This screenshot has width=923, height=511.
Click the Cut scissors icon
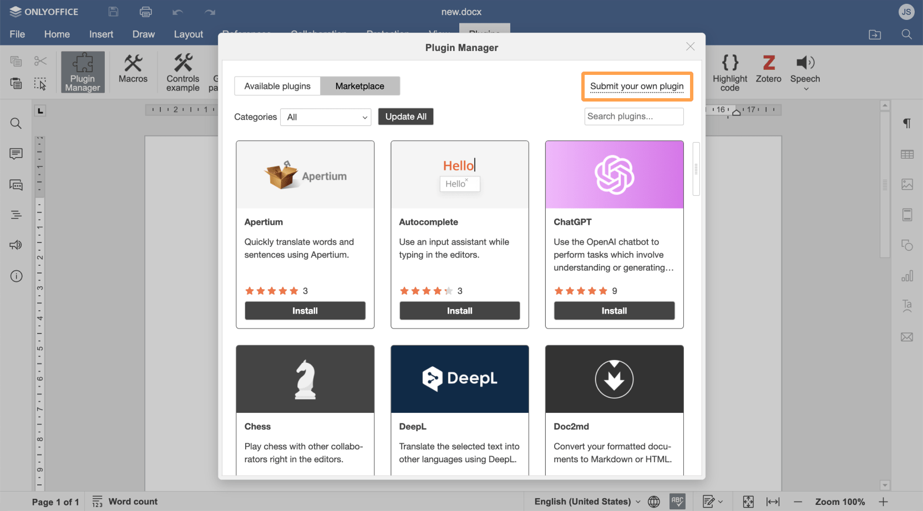[40, 61]
